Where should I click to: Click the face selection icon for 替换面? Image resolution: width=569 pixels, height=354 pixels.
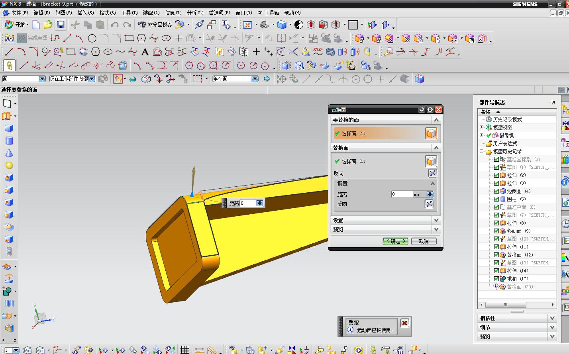click(x=431, y=161)
